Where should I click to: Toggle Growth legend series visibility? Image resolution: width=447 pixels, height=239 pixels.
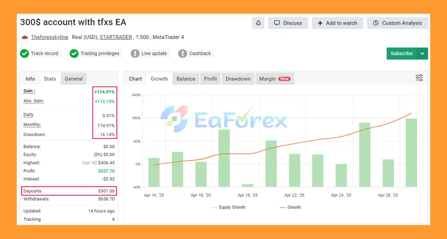[290, 207]
